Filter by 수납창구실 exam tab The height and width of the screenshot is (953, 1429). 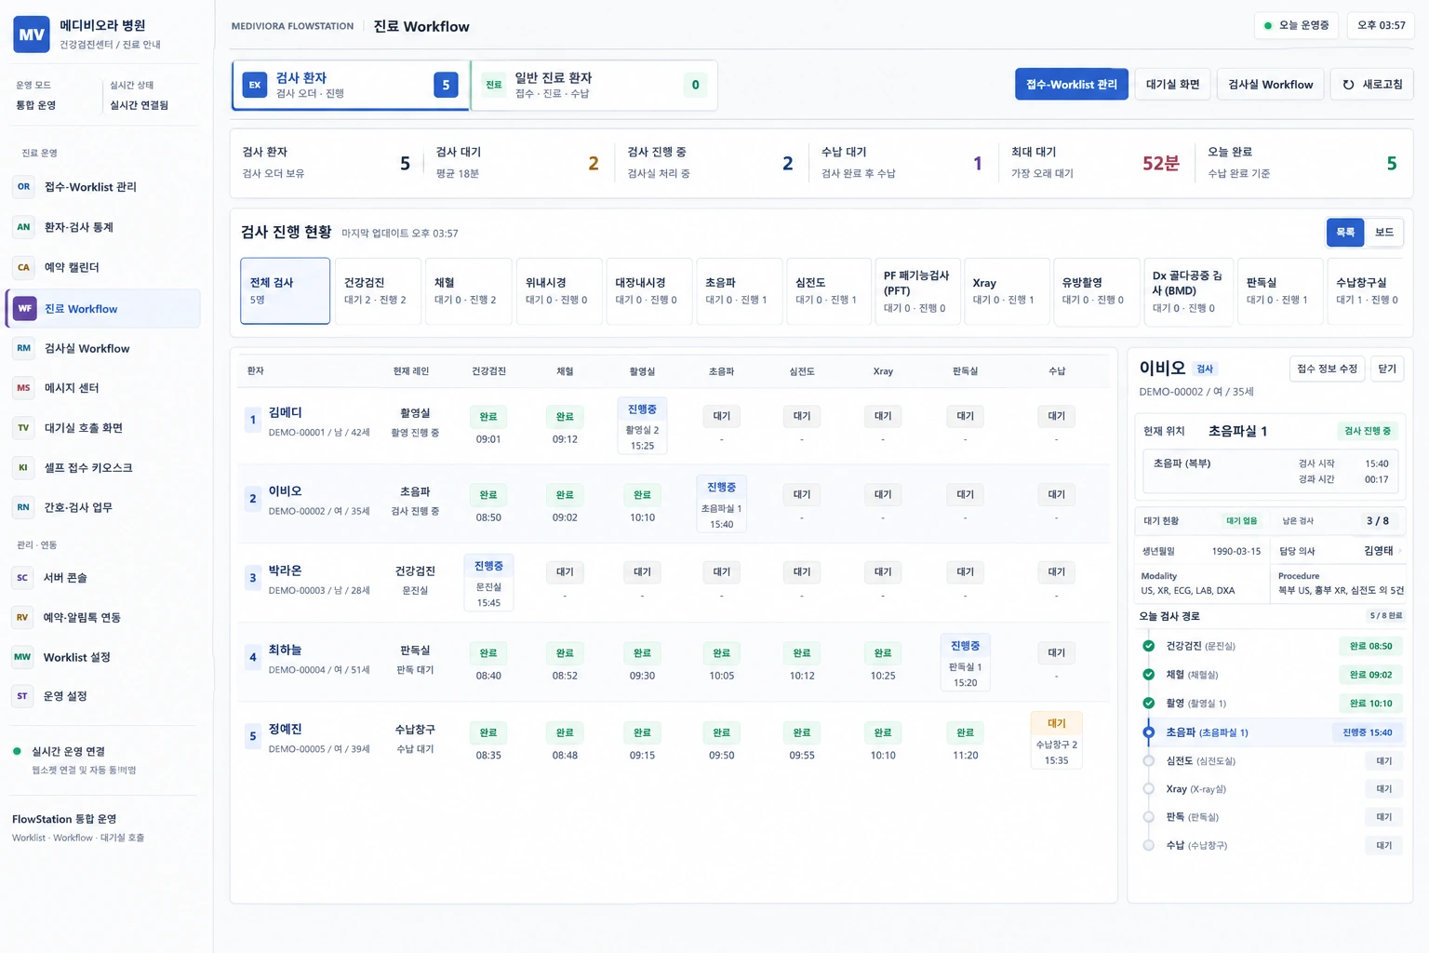[1367, 290]
